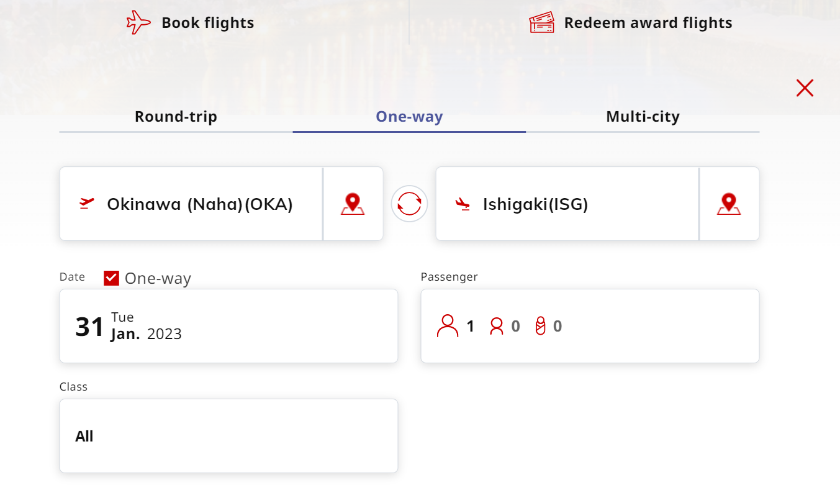Click the adult passenger icon
The image size is (840, 498).
point(447,326)
